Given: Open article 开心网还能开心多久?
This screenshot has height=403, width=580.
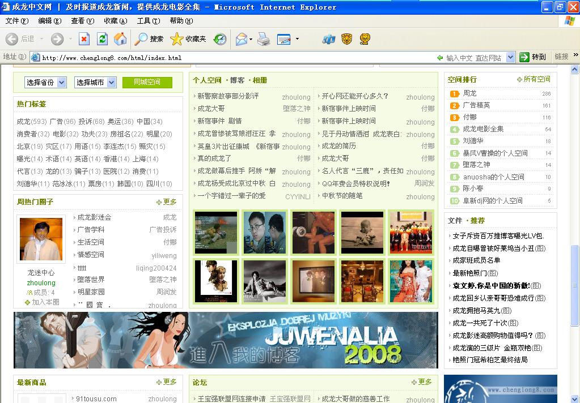Looking at the screenshot, I should [355, 96].
